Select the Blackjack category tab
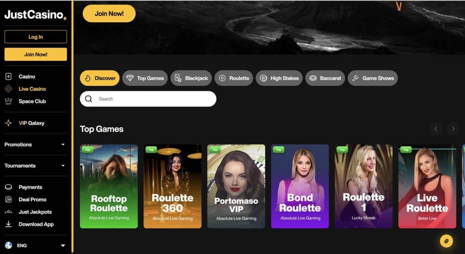The image size is (465, 254). pos(191,78)
